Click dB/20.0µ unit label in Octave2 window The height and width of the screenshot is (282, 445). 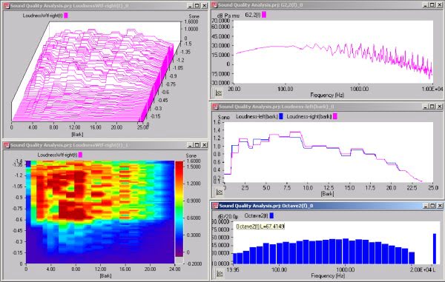(228, 216)
